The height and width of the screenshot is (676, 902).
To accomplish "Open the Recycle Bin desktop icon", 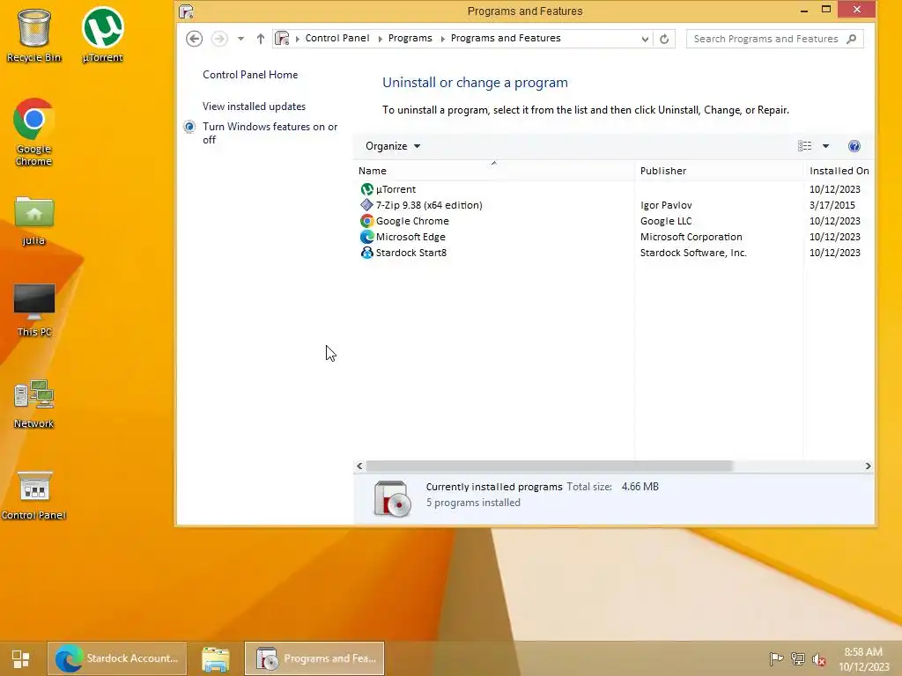I will [x=33, y=34].
